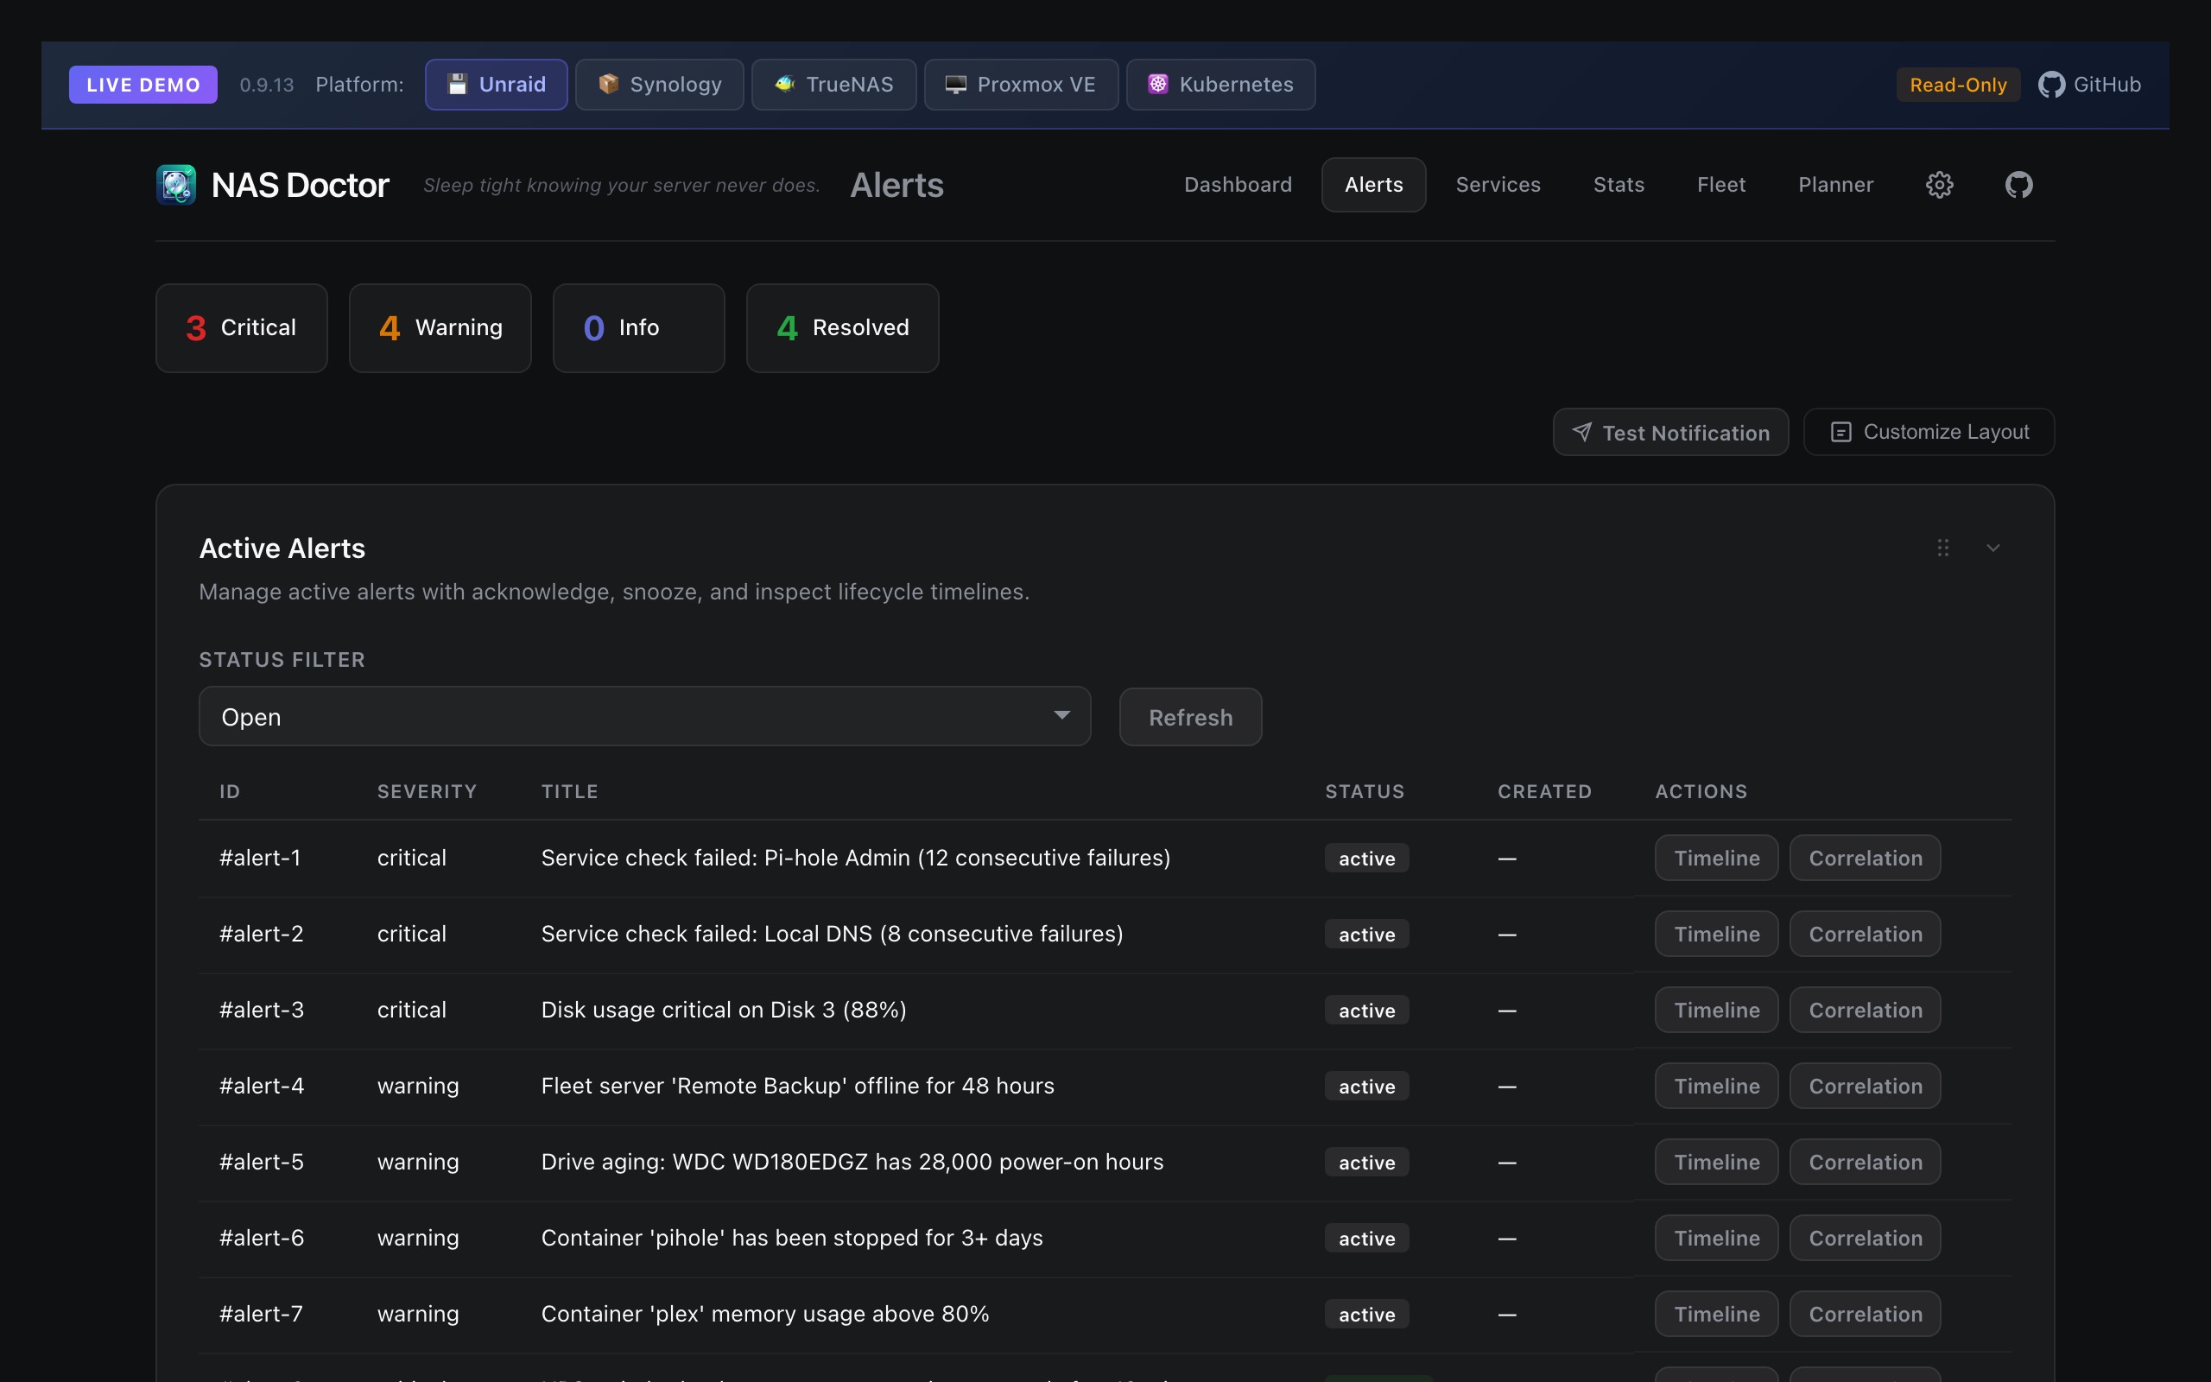Open Timeline for alert-5 drive aging

coord(1716,1161)
